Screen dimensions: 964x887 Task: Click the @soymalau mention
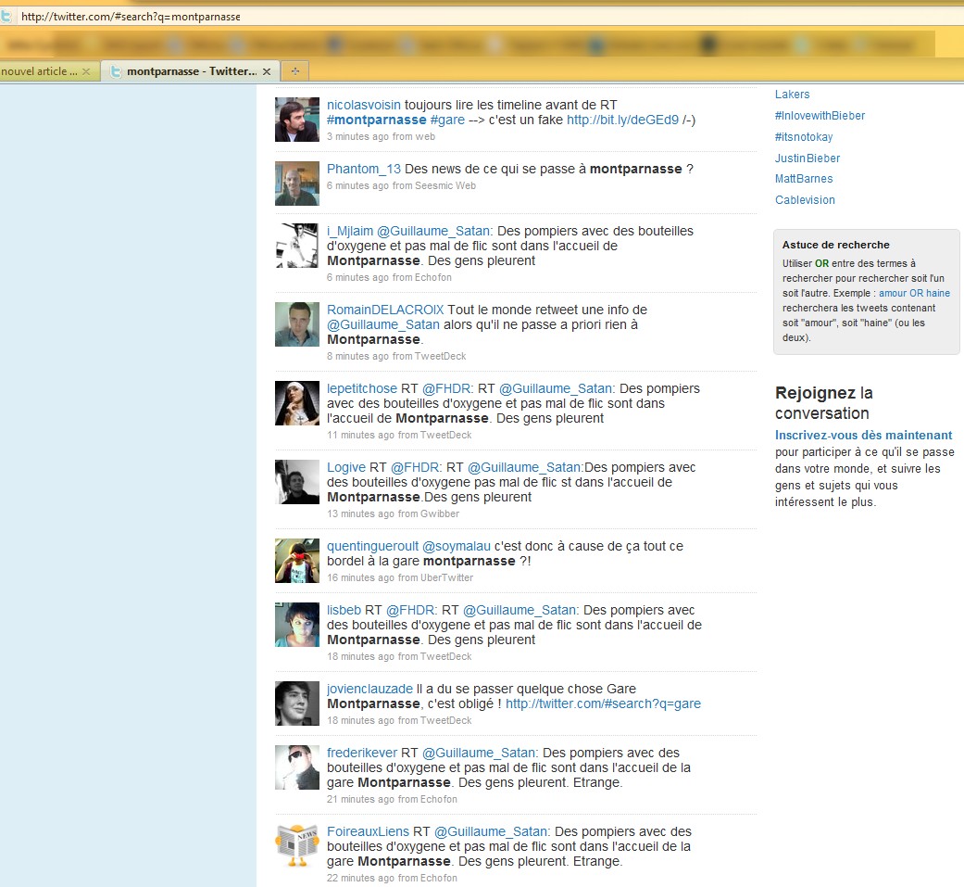[457, 547]
